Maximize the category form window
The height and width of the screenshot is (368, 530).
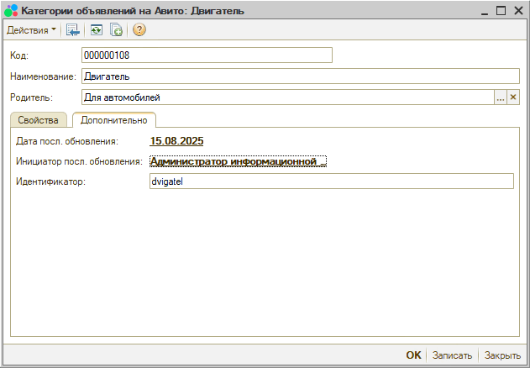tap(501, 10)
